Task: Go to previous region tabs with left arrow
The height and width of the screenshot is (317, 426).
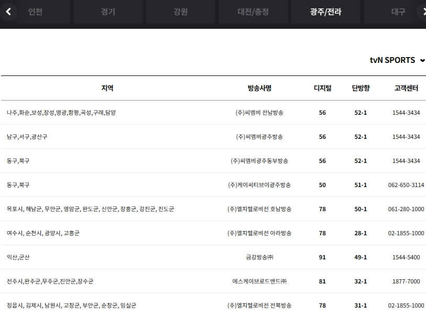Action: click(9, 12)
